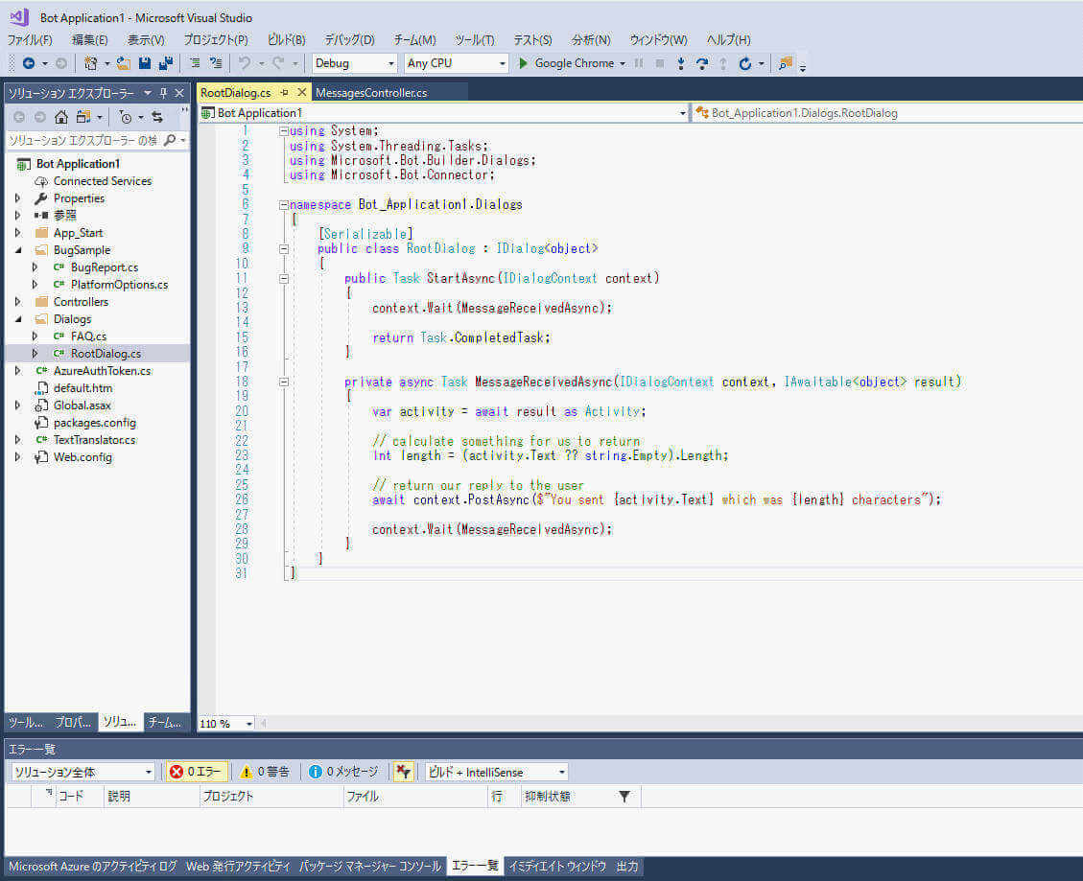Switch to the MessagesController.cs tab
The image size is (1083, 881).
click(371, 93)
